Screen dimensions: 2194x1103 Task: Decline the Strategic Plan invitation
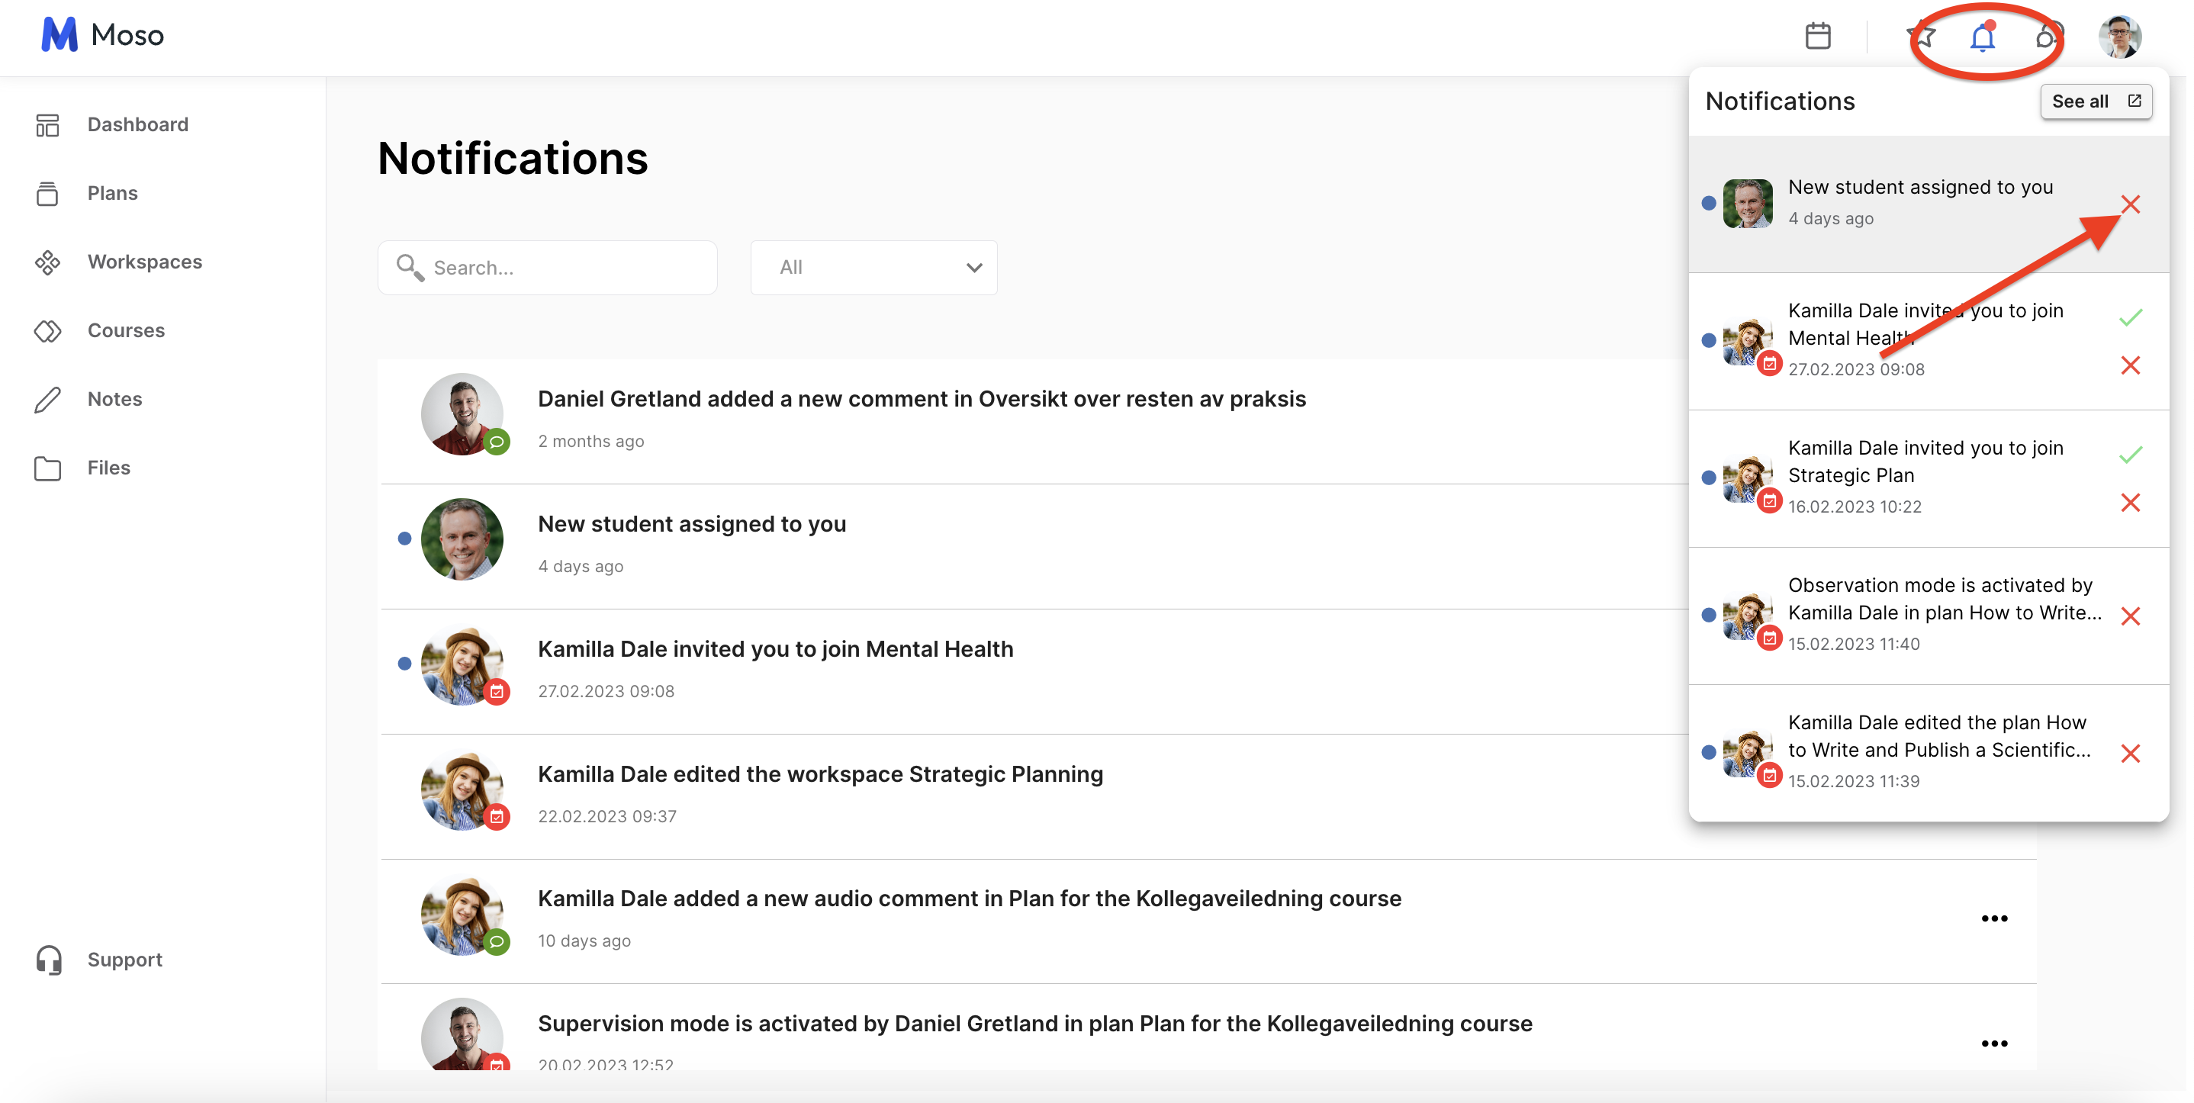click(x=2130, y=503)
